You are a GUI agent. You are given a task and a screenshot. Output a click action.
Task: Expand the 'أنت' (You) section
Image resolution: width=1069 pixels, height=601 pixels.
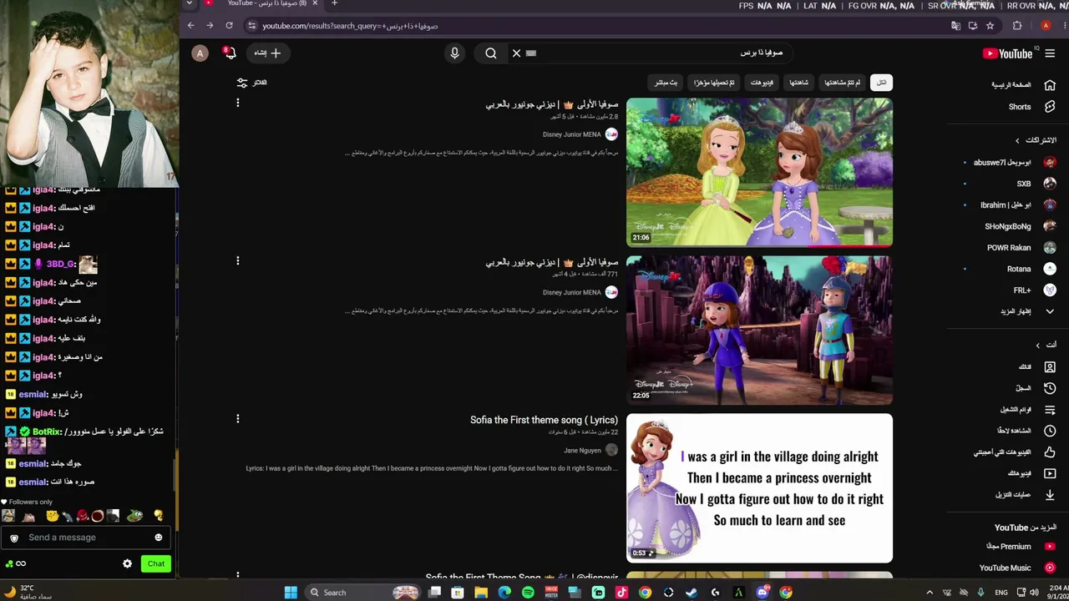tap(1046, 345)
